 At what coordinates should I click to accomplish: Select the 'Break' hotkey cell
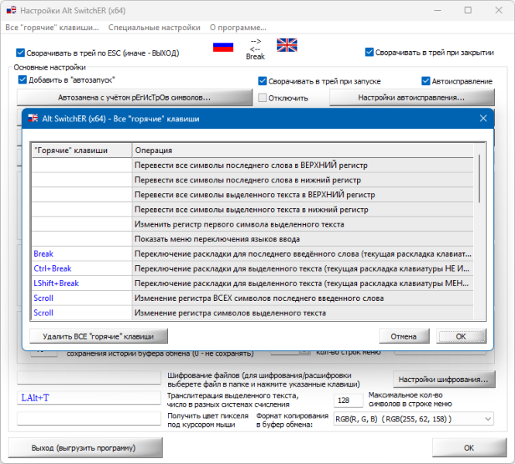click(82, 254)
